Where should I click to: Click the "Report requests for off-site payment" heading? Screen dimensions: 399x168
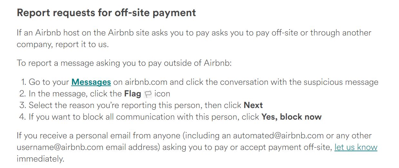(106, 13)
